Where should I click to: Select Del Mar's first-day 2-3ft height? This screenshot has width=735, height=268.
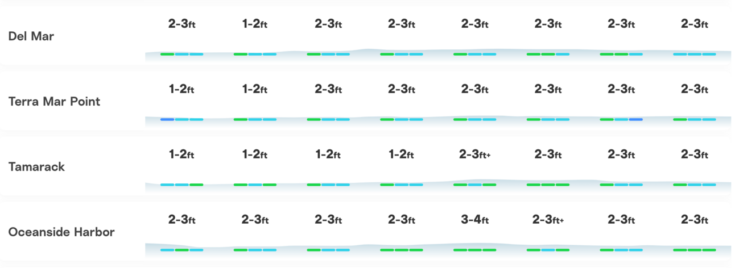point(181,24)
